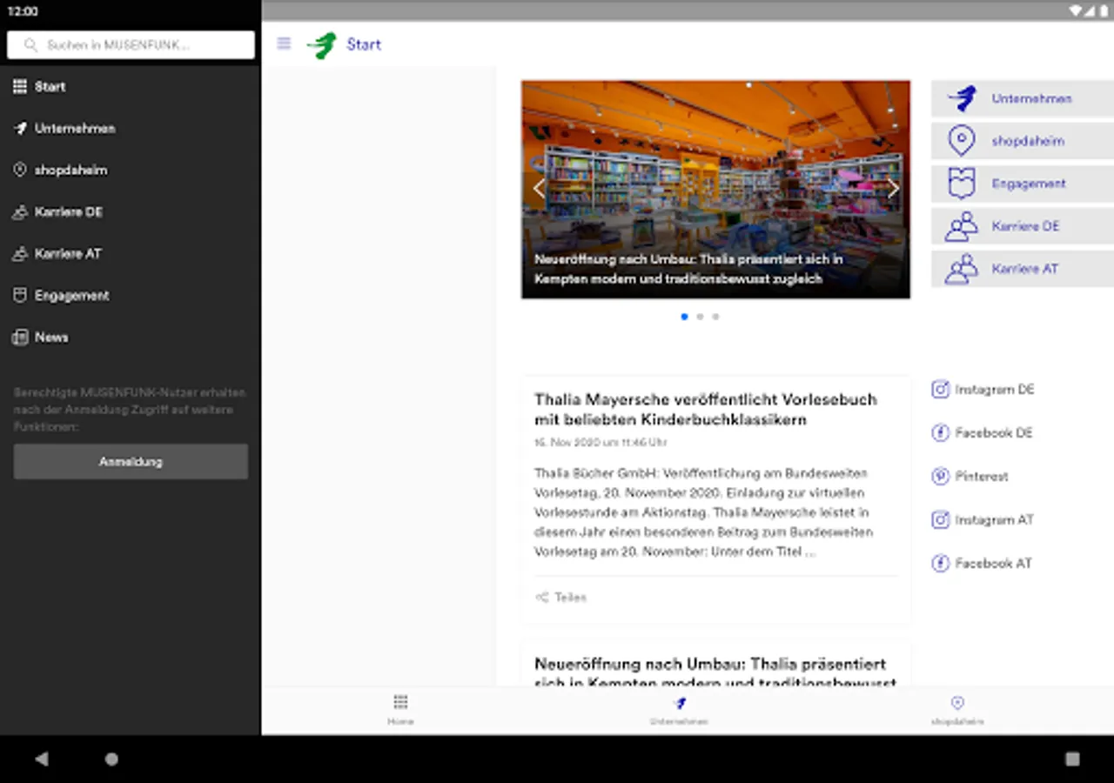Screen dimensions: 1114x783
Task: Click the Instagram AT icon
Action: [x=940, y=519]
